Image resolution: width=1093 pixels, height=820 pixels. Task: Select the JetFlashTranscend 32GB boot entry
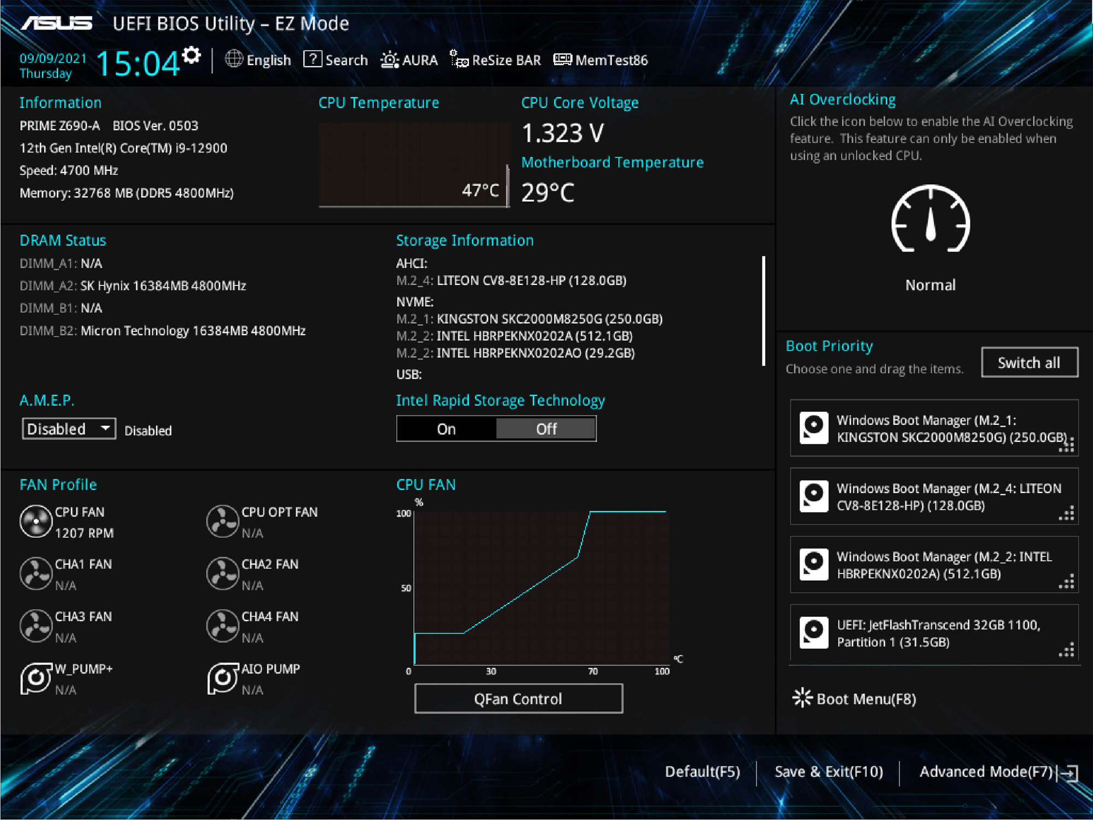(934, 633)
